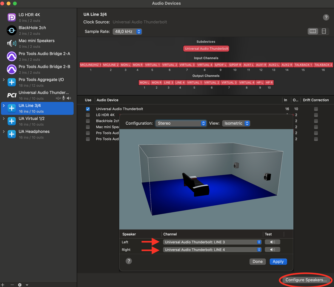
Task: Select VIRTUAL 1 output channel
Action: pyautogui.click(x=194, y=83)
